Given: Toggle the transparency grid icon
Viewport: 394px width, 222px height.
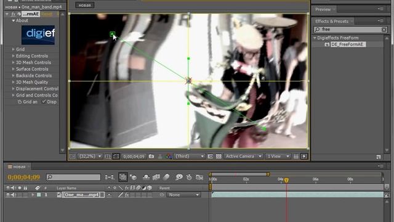Looking at the screenshot, I should [219, 156].
